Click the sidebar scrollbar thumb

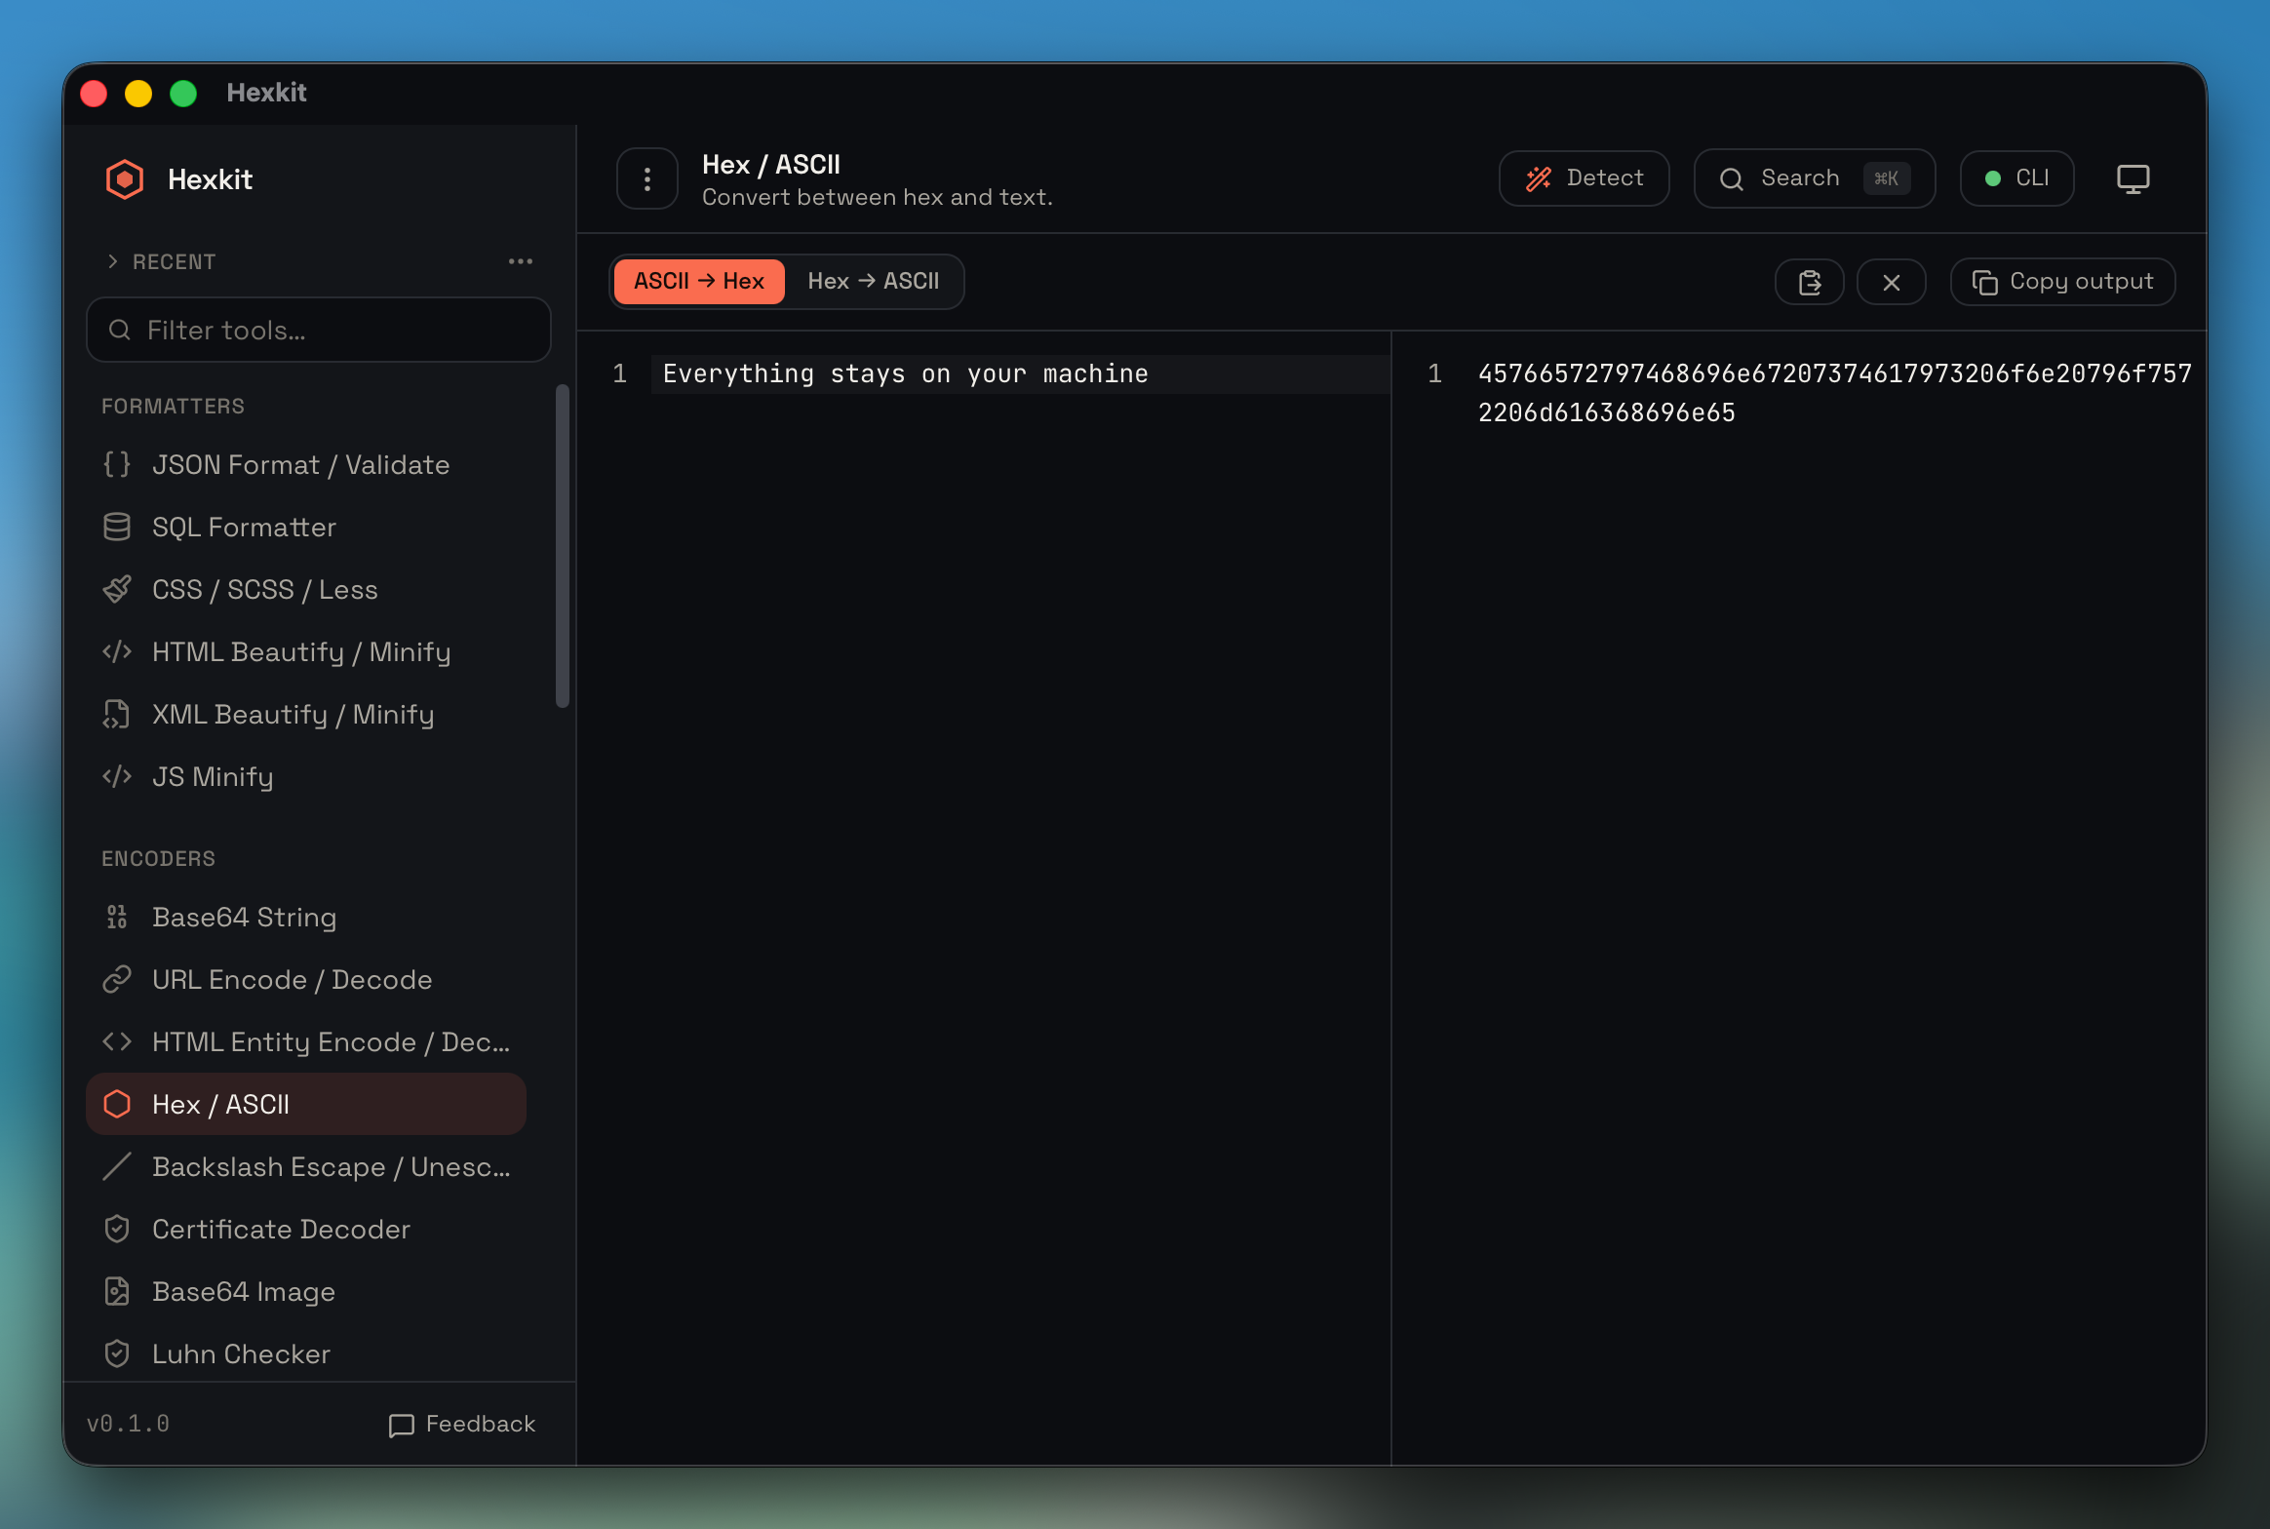562,546
